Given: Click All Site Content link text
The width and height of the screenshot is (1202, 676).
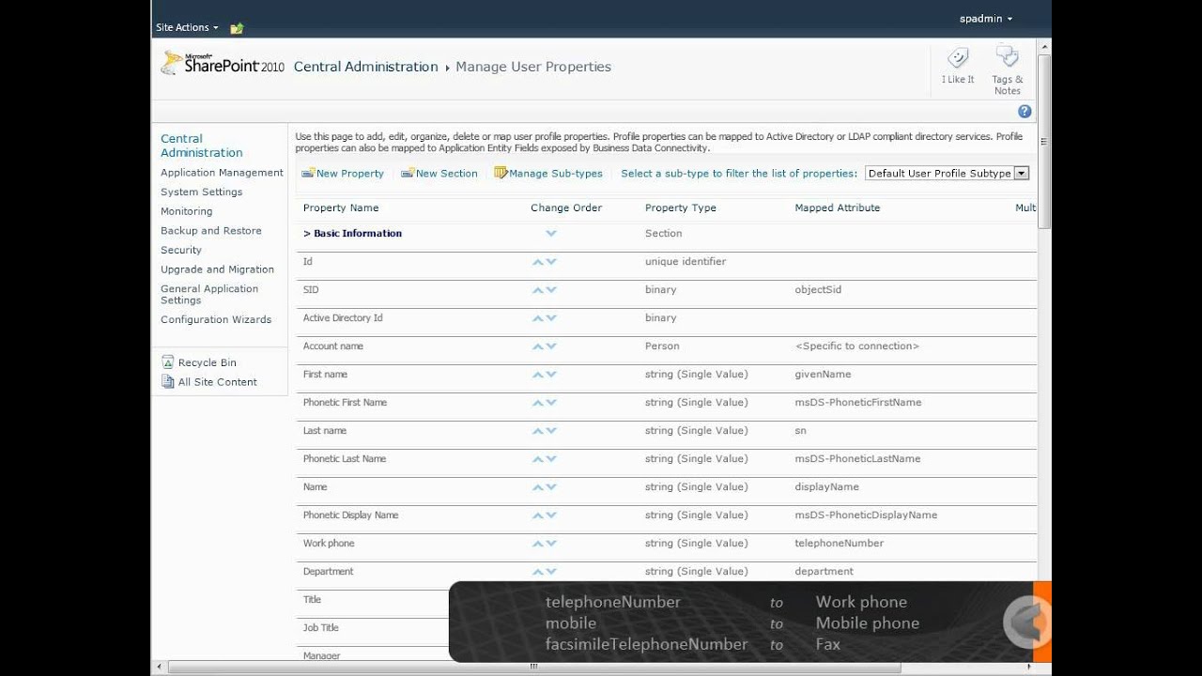Looking at the screenshot, I should [x=218, y=382].
